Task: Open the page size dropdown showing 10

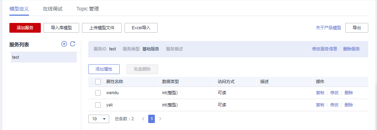Action: tap(99, 119)
